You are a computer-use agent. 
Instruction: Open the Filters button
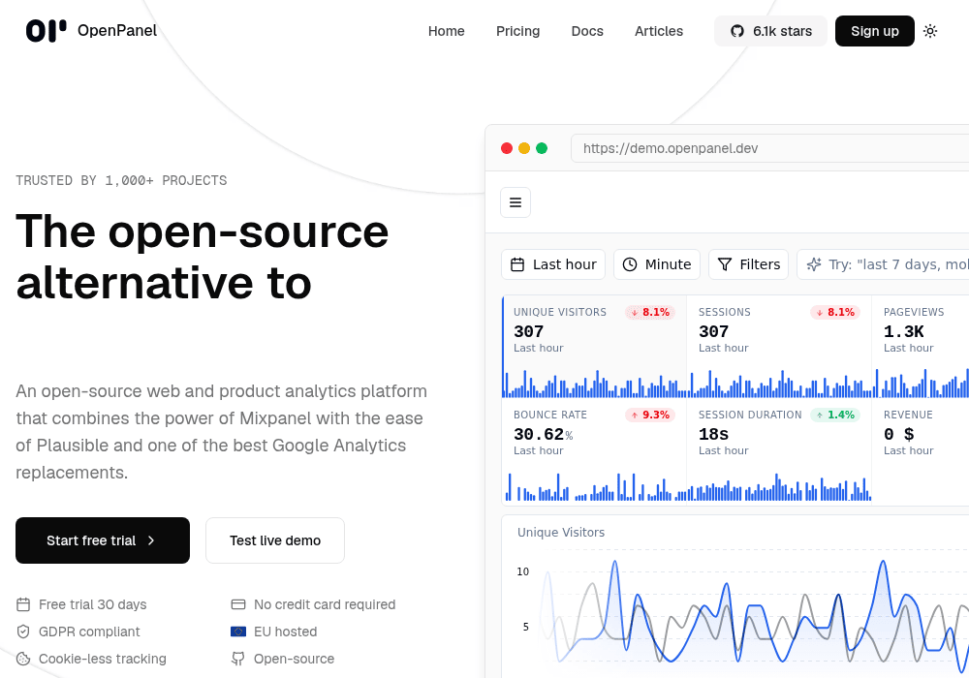pyautogui.click(x=748, y=264)
